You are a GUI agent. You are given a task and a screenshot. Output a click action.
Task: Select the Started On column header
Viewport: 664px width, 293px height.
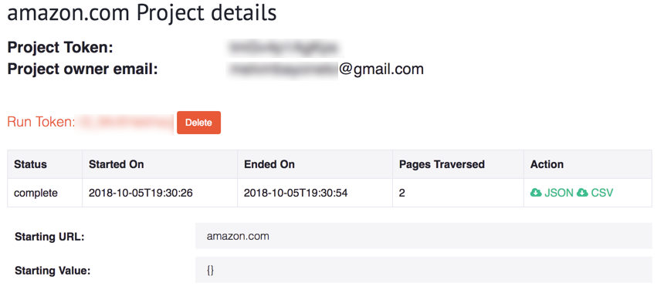(x=117, y=164)
